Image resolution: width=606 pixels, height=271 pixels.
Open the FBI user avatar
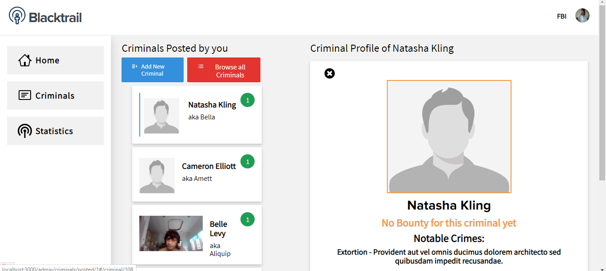[582, 16]
